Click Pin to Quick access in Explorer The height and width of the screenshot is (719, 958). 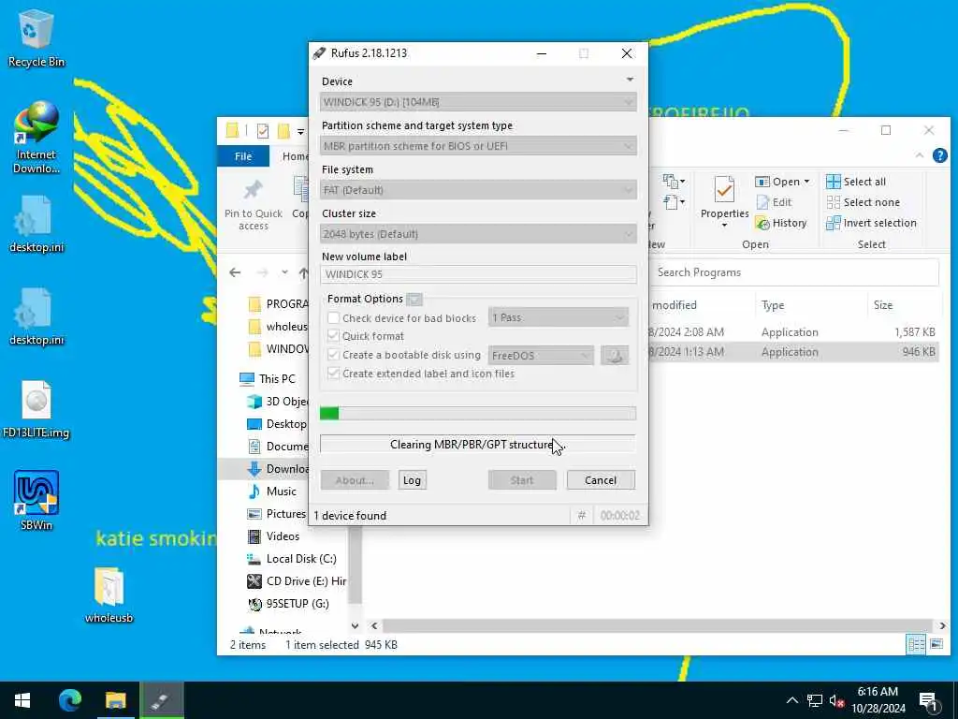(253, 205)
